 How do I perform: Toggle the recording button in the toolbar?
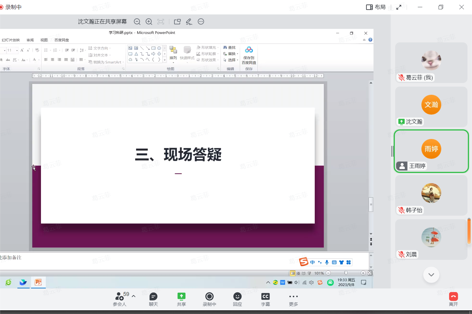pos(209,297)
